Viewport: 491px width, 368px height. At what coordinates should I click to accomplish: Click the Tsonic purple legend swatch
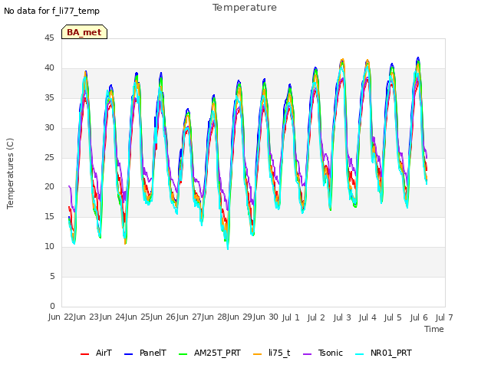tap(308, 354)
